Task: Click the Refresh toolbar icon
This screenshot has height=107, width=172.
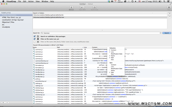Action: (x=71, y=7)
